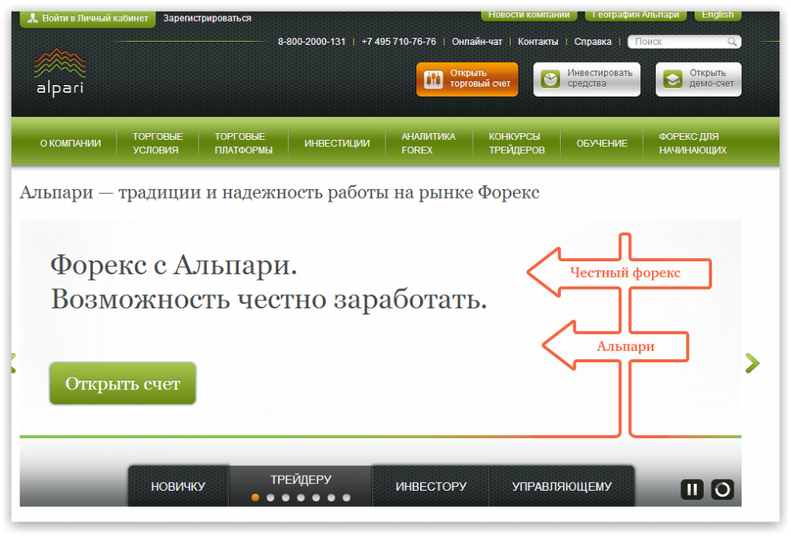Viewport: 791px width, 537px height.
Task: Click the Альпари — традиции и надежность heading
Action: pyautogui.click(x=280, y=192)
